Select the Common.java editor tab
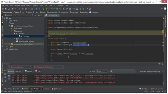 pyautogui.click(x=52, y=15)
